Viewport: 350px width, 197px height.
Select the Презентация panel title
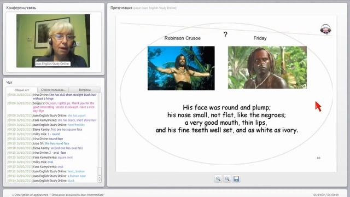tap(121, 8)
